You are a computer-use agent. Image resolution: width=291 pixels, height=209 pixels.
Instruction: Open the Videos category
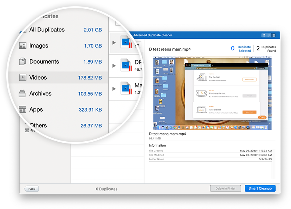click(x=58, y=78)
